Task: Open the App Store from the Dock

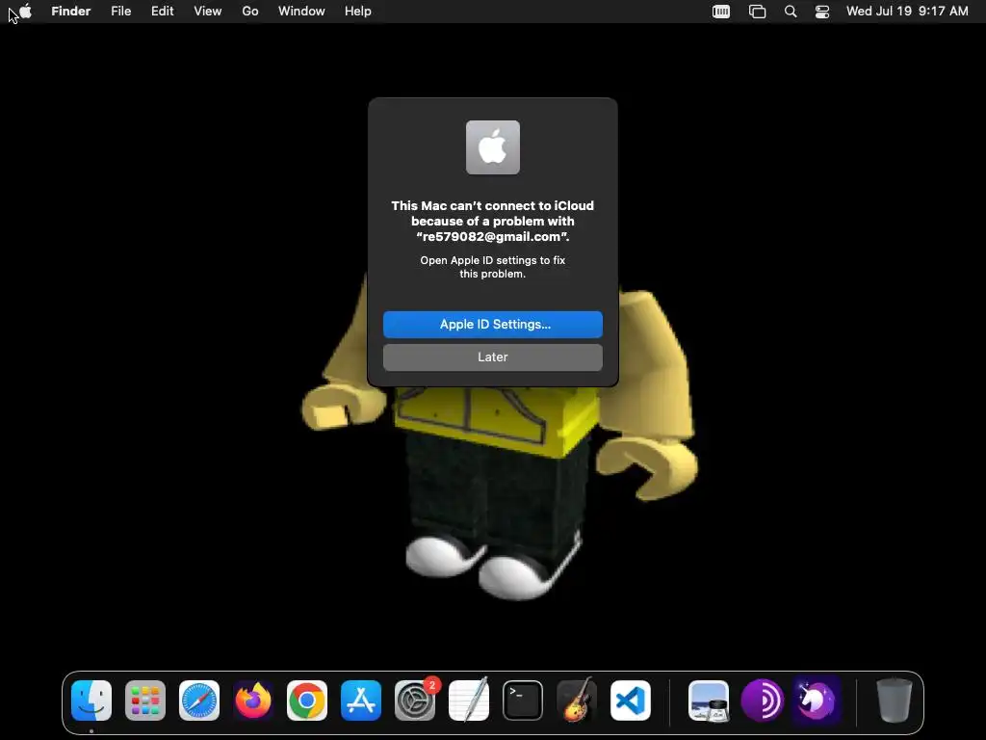Action: (361, 700)
